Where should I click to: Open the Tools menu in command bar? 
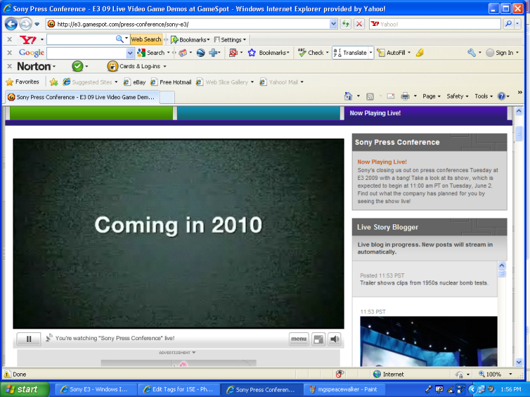483,97
